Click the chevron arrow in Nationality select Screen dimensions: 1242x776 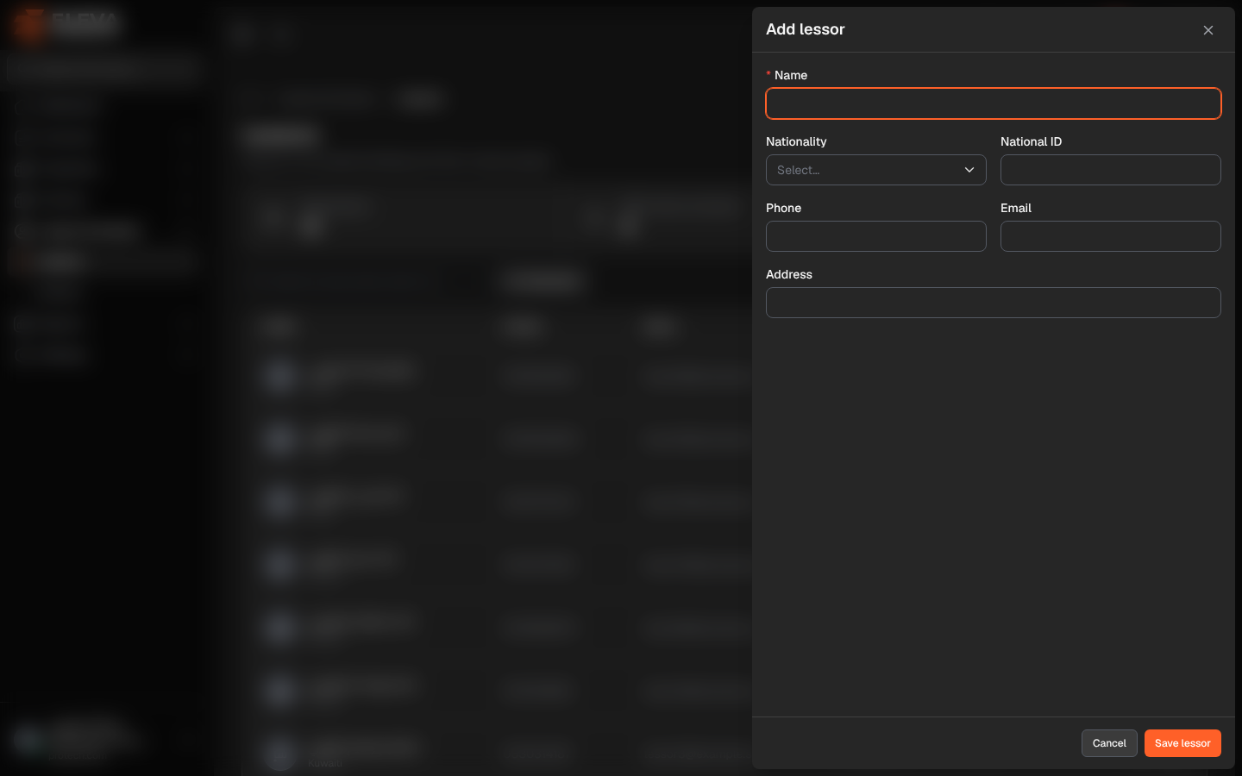pos(969,170)
